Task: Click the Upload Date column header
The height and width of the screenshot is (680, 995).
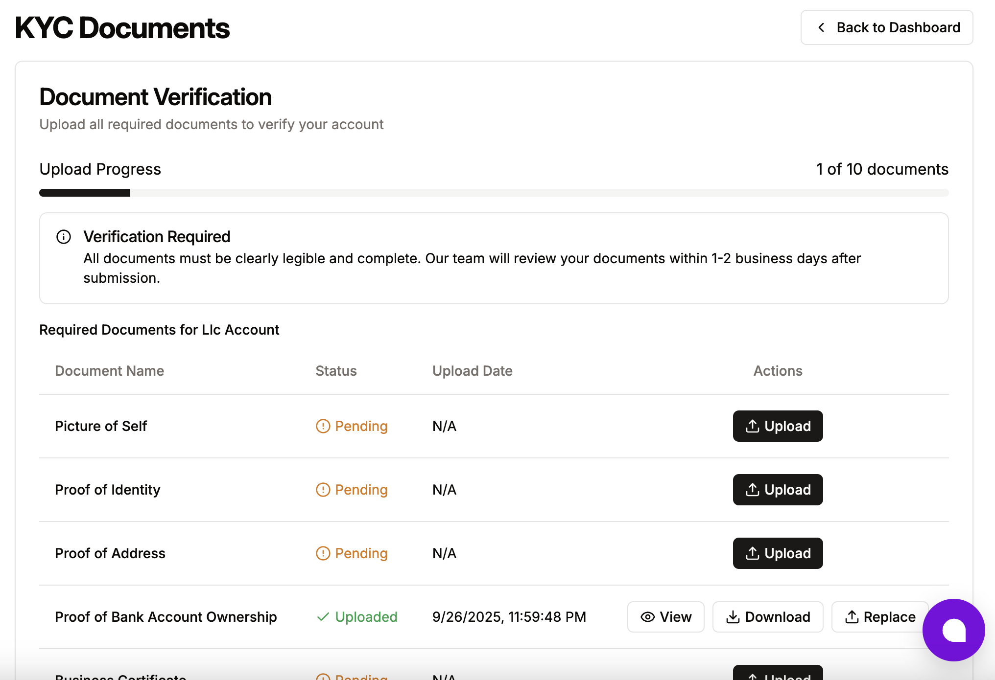Action: [x=472, y=371]
